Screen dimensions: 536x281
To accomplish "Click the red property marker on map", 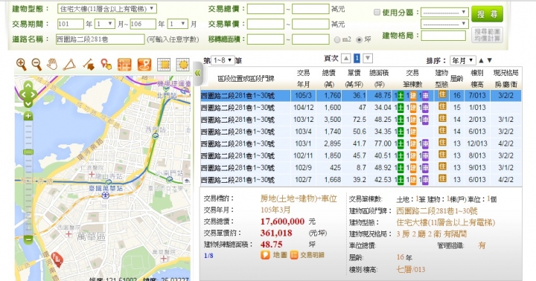I will coord(57,260).
